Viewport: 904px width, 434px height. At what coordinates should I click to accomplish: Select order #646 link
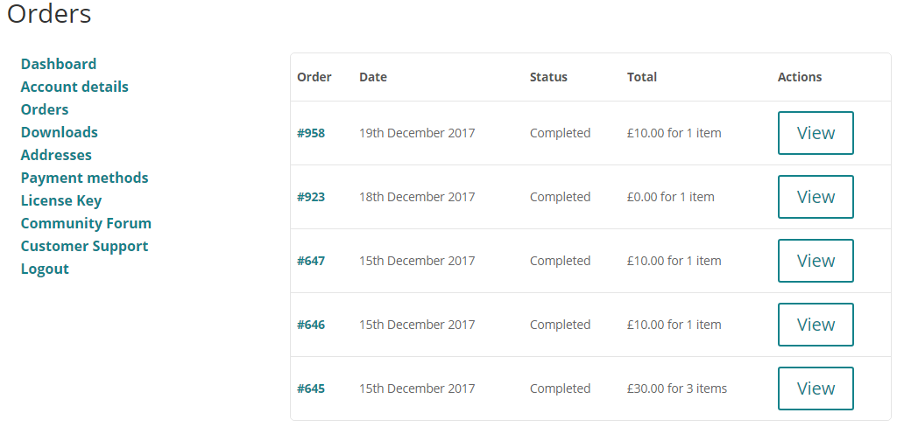pyautogui.click(x=311, y=325)
